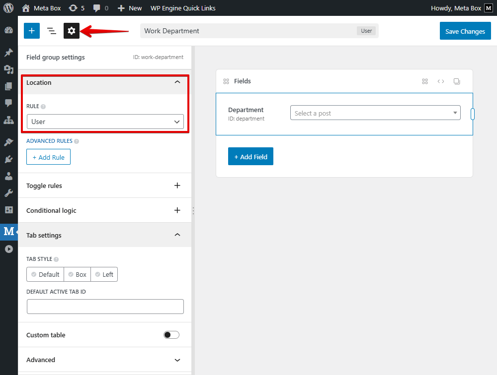Click the duplicate icon in Fields header

click(457, 81)
